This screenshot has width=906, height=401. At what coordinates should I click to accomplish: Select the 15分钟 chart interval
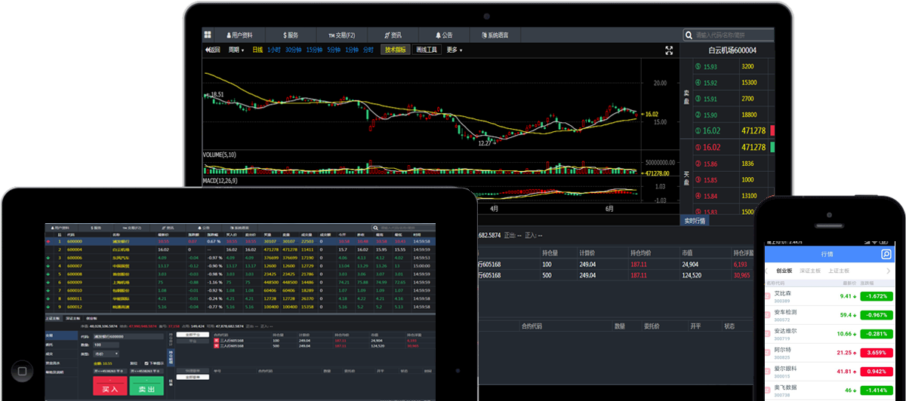tap(313, 50)
